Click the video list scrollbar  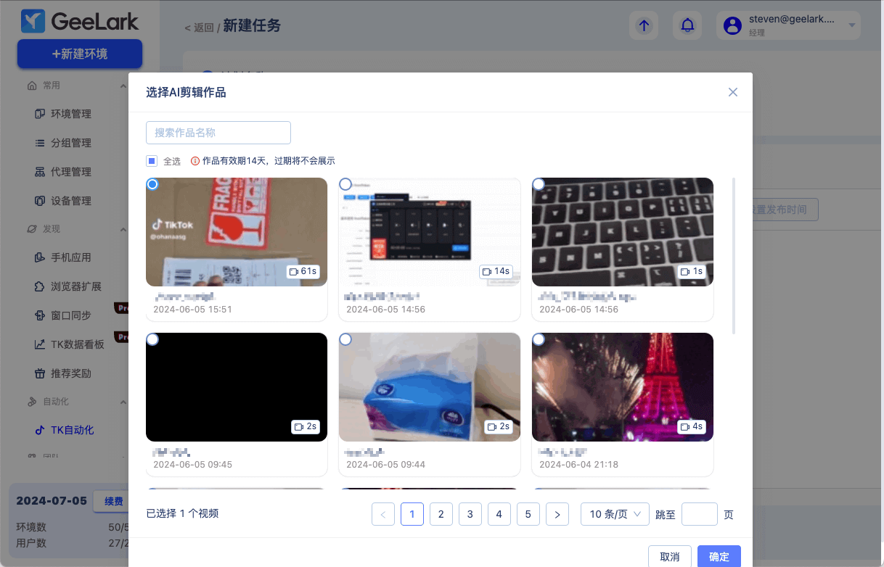734,255
